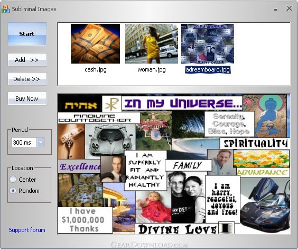Click the large dreamboard preview image
The height and width of the screenshot is (249, 298).
(174, 164)
